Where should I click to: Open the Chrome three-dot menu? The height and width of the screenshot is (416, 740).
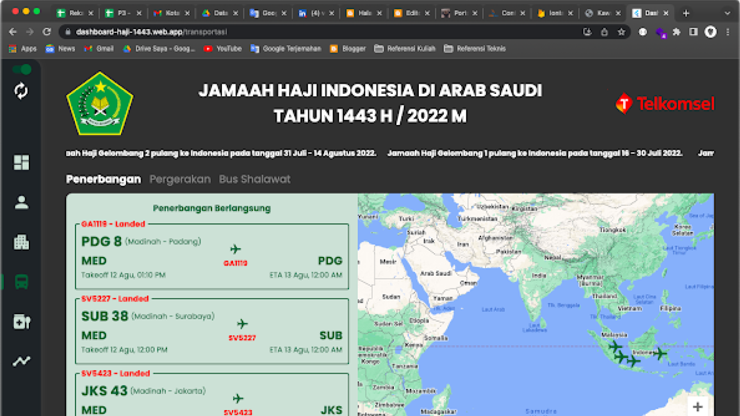[728, 32]
